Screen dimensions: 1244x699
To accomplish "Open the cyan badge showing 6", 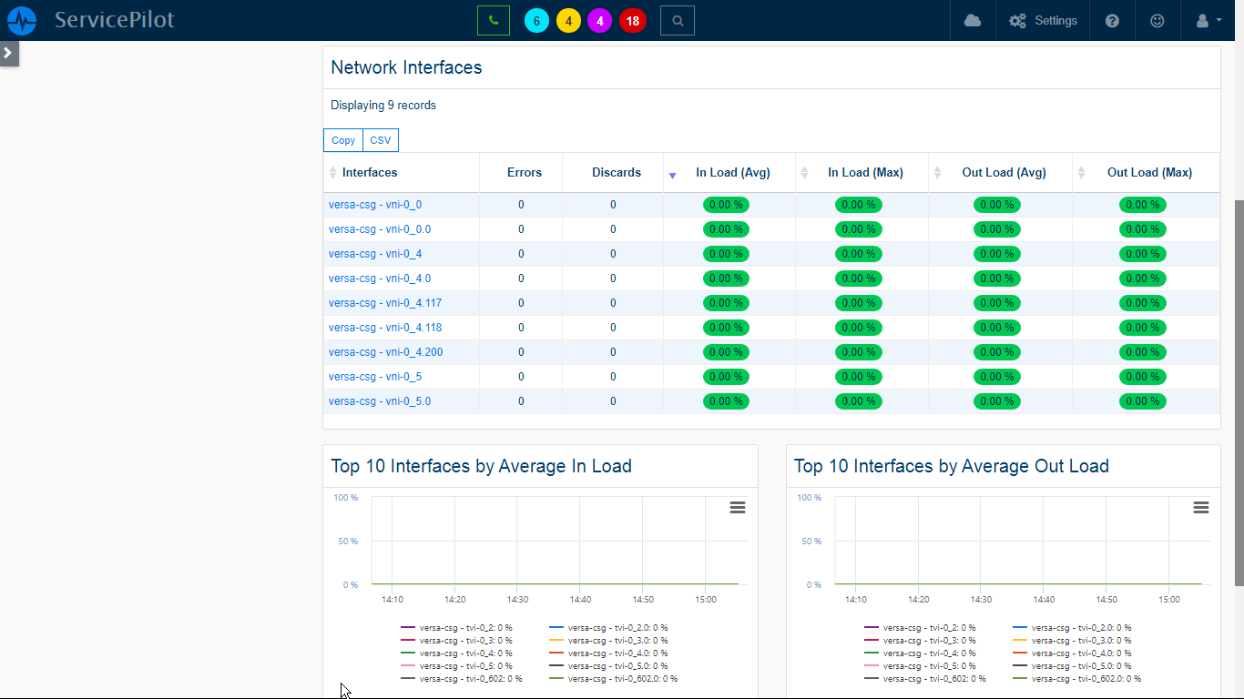I will tap(537, 21).
